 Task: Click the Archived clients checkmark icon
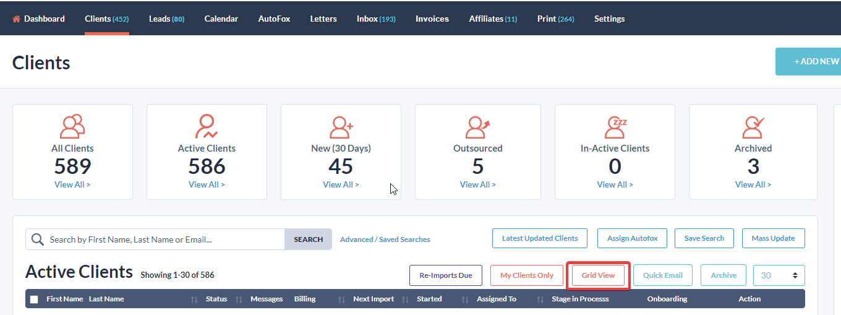(753, 126)
